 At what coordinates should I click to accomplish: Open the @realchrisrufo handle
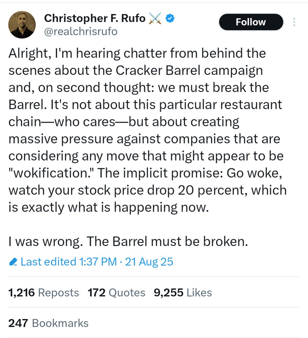click(81, 32)
